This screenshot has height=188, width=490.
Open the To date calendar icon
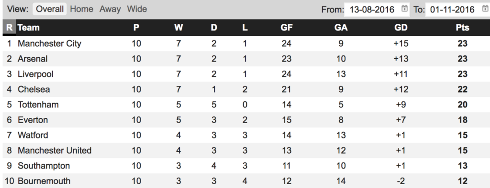484,9
